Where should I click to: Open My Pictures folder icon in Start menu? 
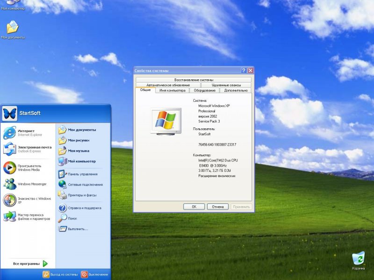(x=62, y=140)
